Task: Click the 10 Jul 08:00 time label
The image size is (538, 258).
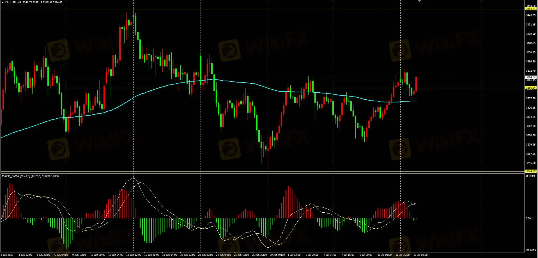Action: pyautogui.click(x=384, y=255)
